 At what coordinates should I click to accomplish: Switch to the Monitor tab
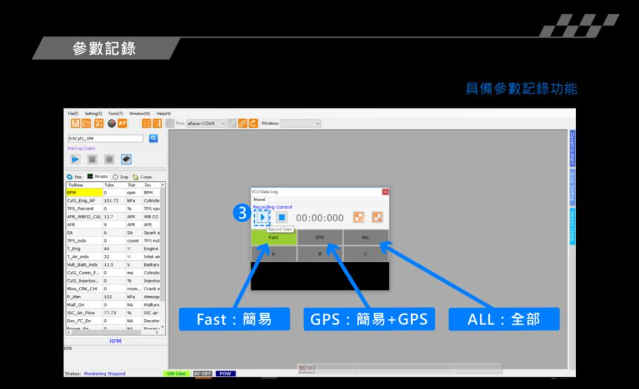pos(98,177)
